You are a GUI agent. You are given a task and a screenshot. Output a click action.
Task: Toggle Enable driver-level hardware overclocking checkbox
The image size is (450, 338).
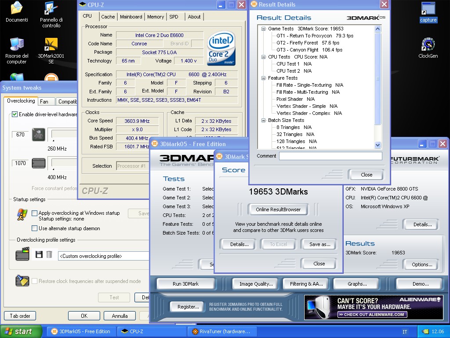15,114
